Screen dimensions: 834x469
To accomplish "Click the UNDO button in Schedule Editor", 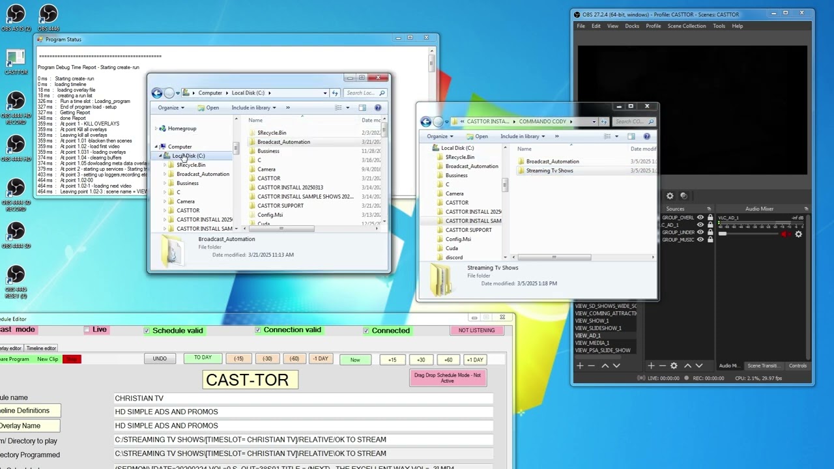I will (160, 359).
